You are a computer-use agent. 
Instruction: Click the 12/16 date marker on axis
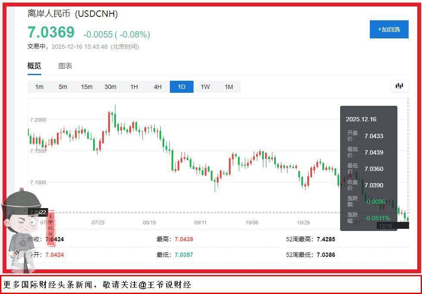pos(384,226)
